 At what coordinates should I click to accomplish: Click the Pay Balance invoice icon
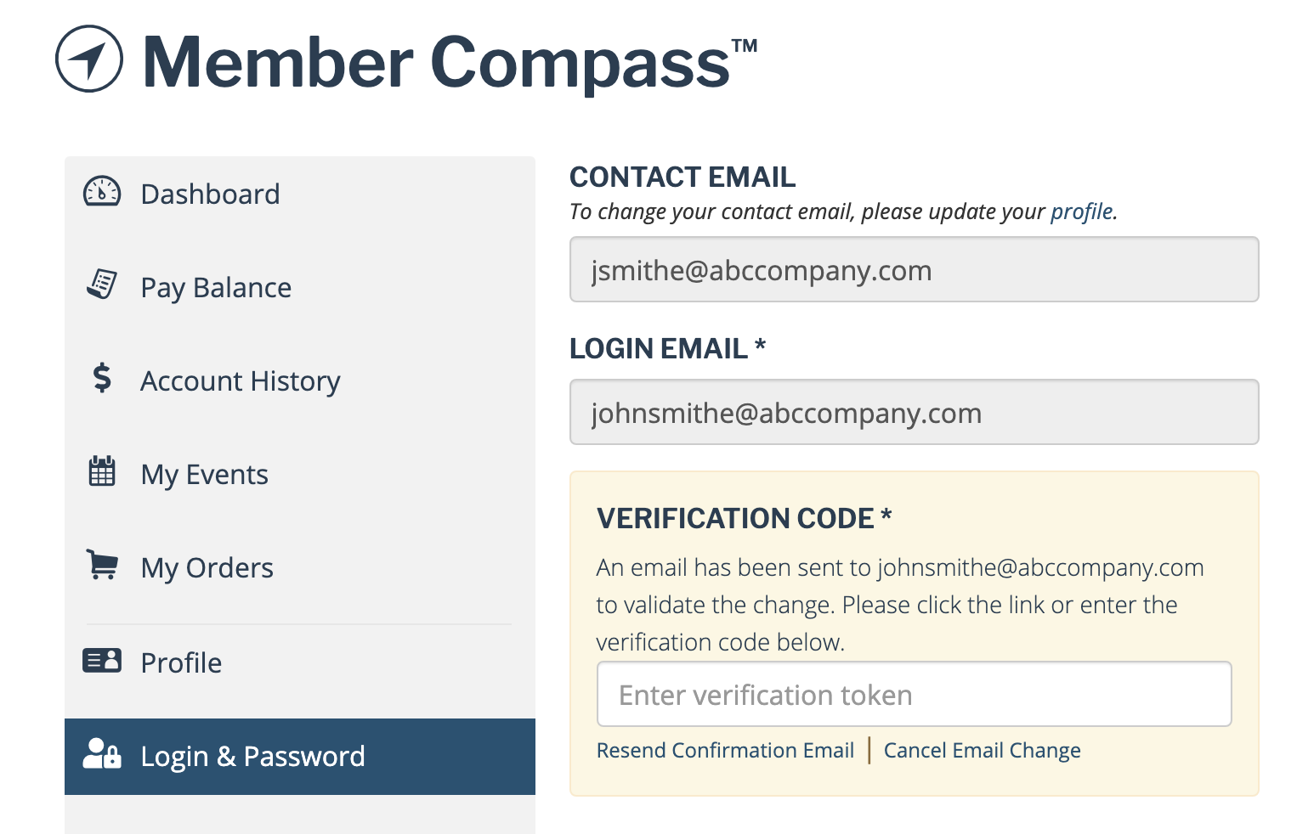tap(102, 285)
